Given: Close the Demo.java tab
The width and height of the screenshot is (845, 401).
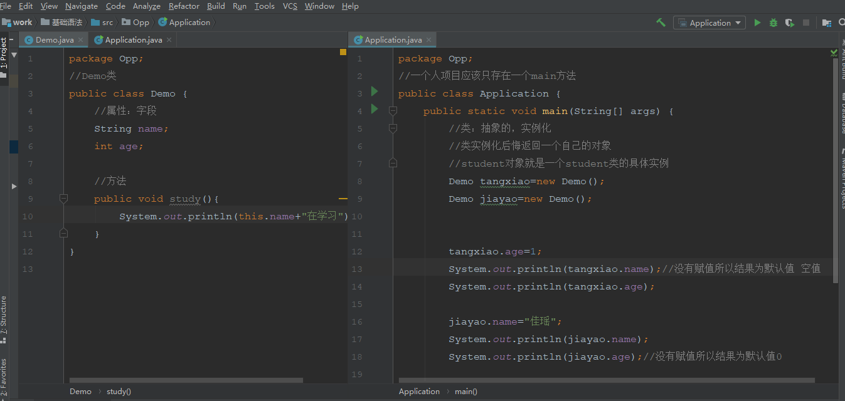Looking at the screenshot, I should (x=81, y=39).
